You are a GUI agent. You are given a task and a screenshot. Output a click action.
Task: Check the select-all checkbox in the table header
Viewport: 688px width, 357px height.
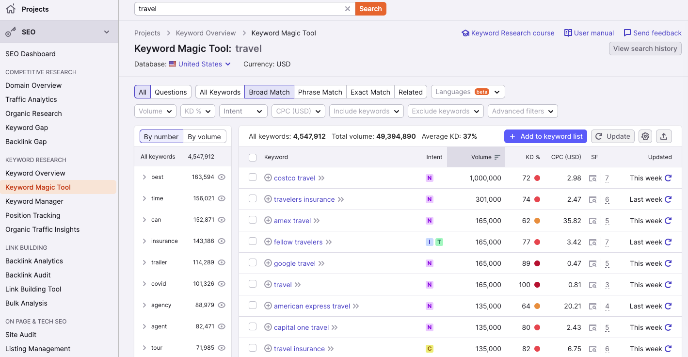click(253, 157)
